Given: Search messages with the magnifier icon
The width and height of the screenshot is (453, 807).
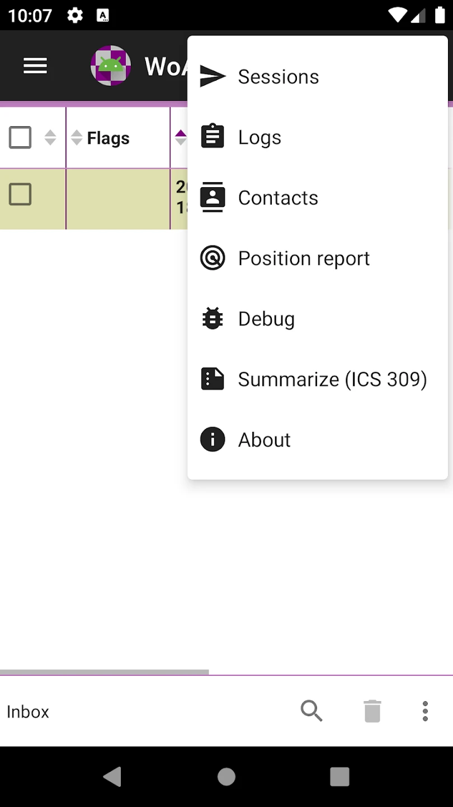Looking at the screenshot, I should (312, 711).
